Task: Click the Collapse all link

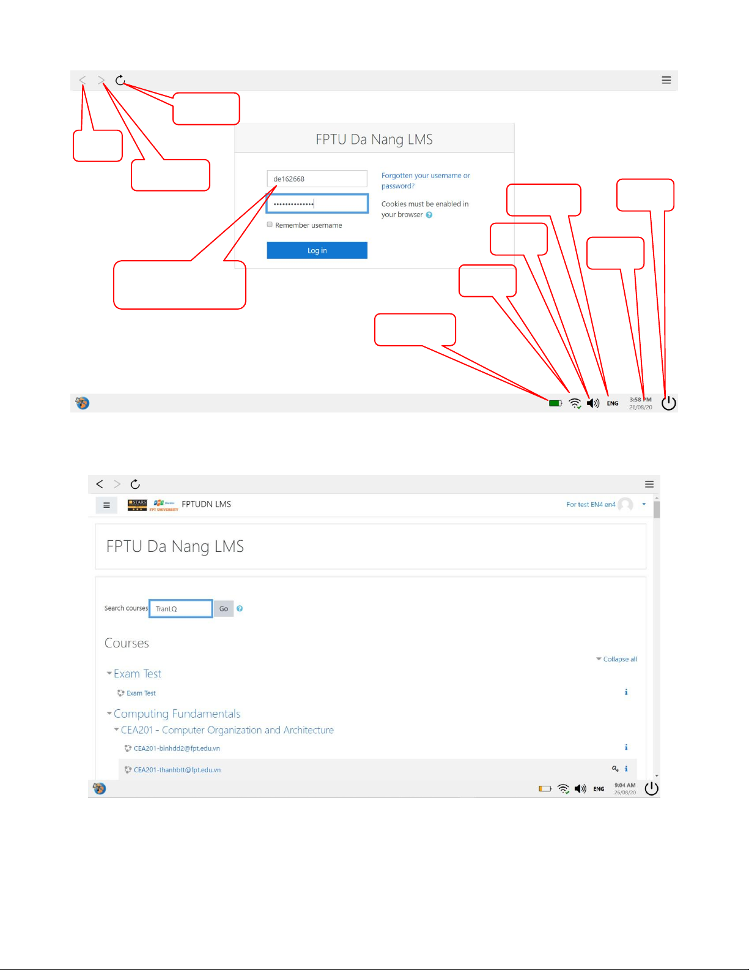Action: pyautogui.click(x=619, y=659)
